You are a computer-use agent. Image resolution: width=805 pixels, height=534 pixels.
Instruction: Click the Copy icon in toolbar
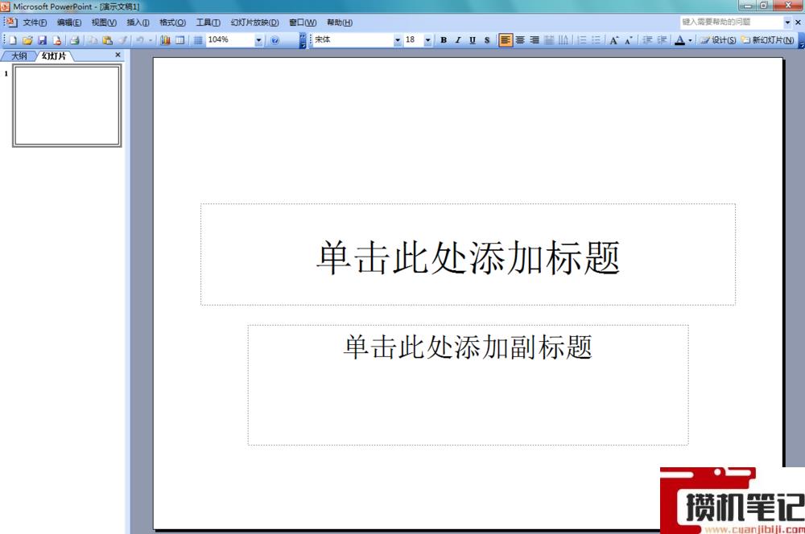pos(93,40)
